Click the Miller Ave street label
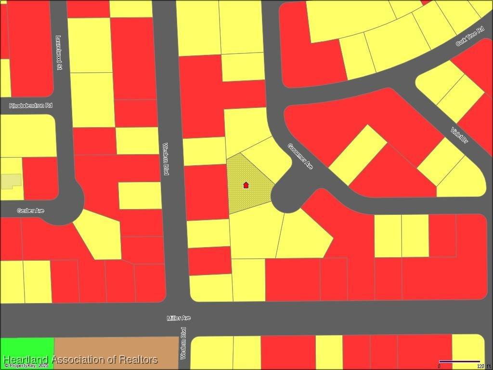This screenshot has width=493, height=370. (179, 318)
